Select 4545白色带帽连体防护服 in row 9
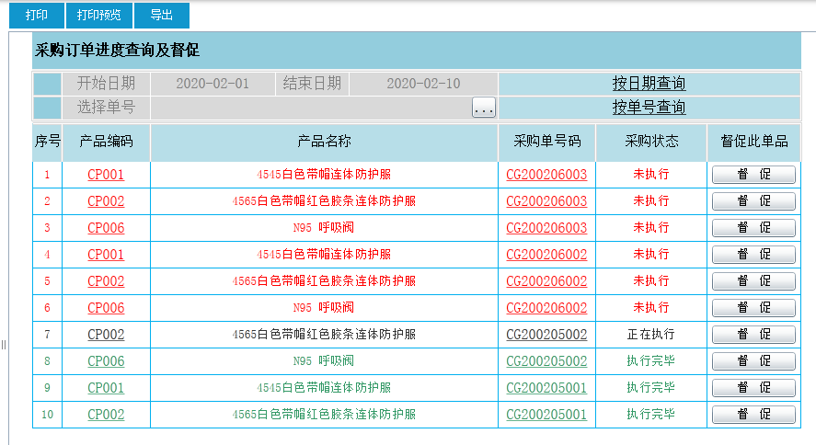Screen dimensions: 816x445 click(x=324, y=388)
